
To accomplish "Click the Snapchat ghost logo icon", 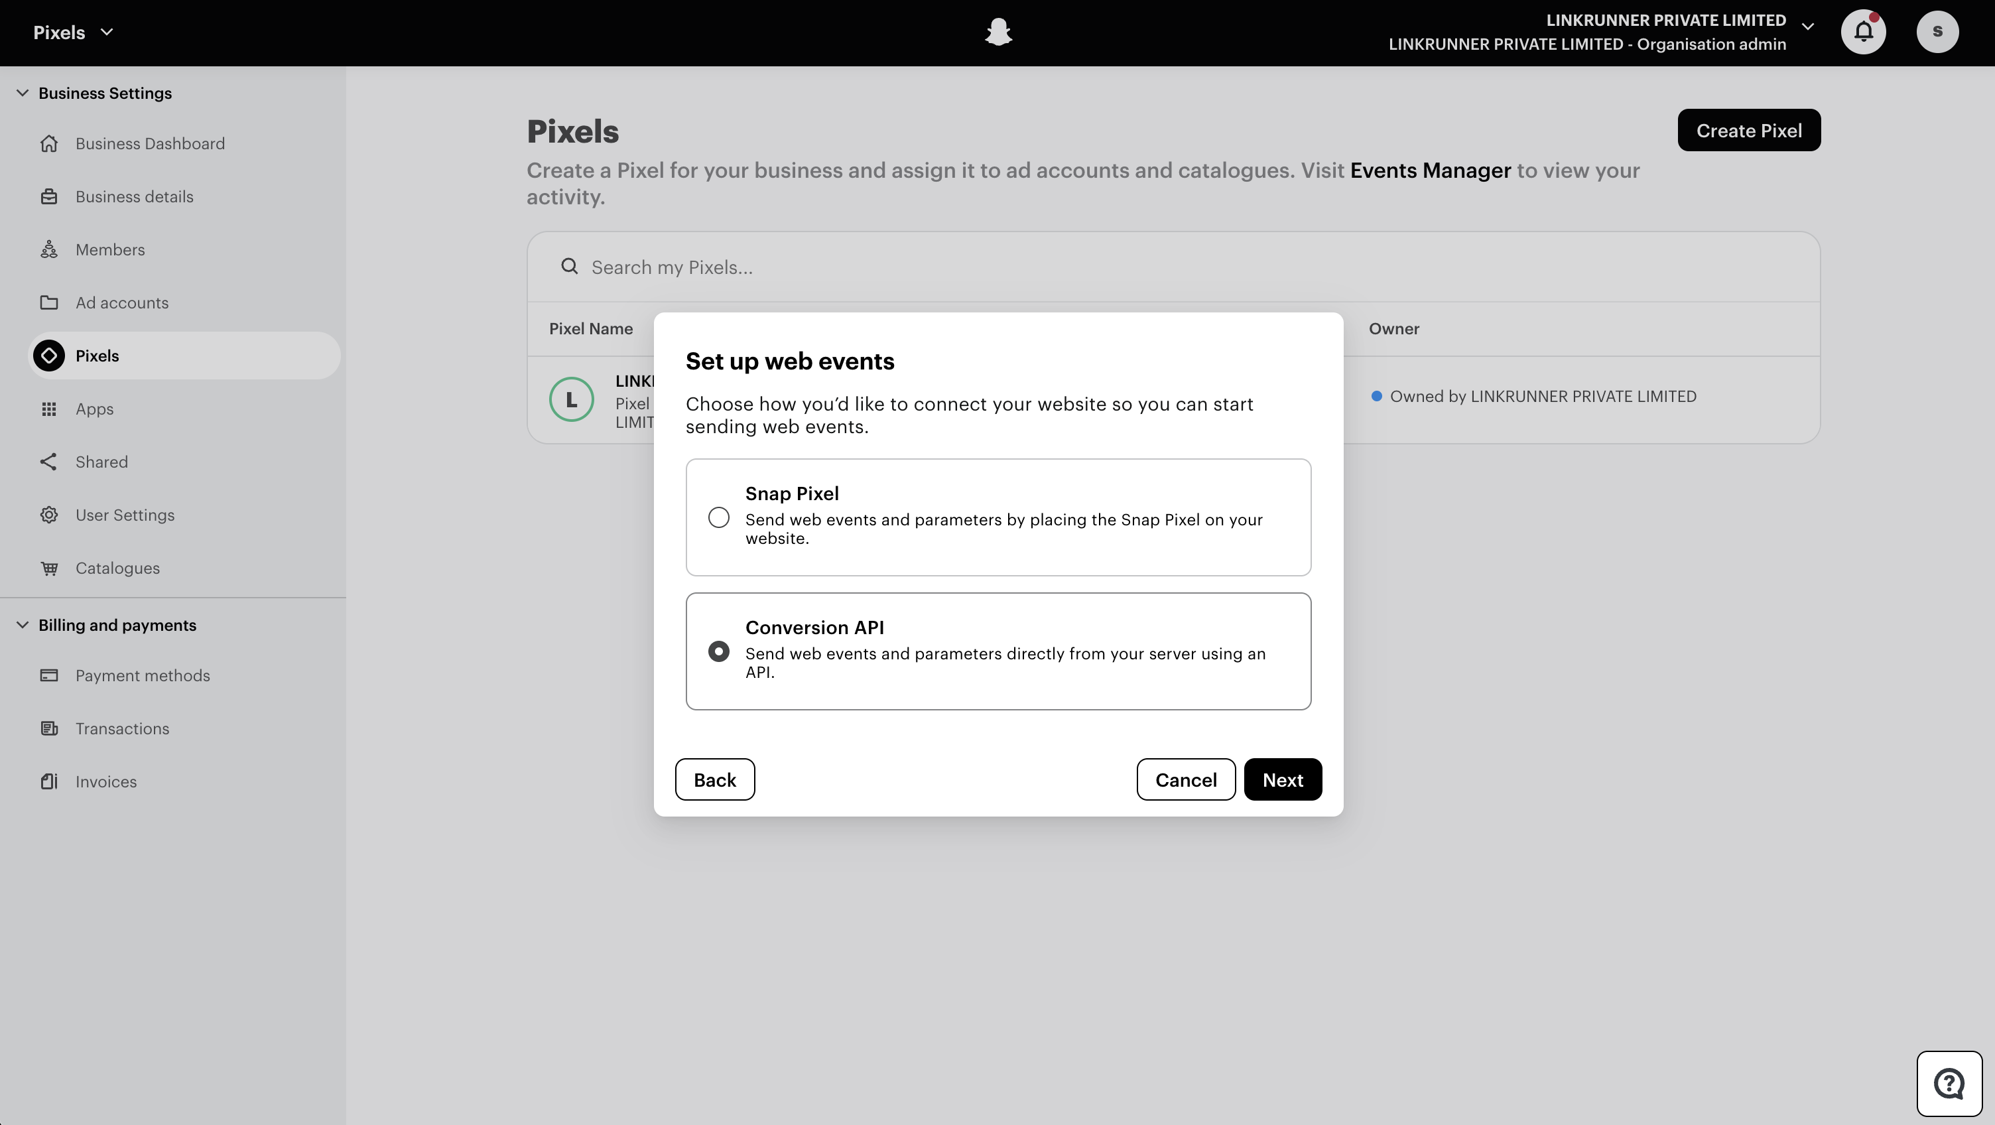I will coord(998,32).
